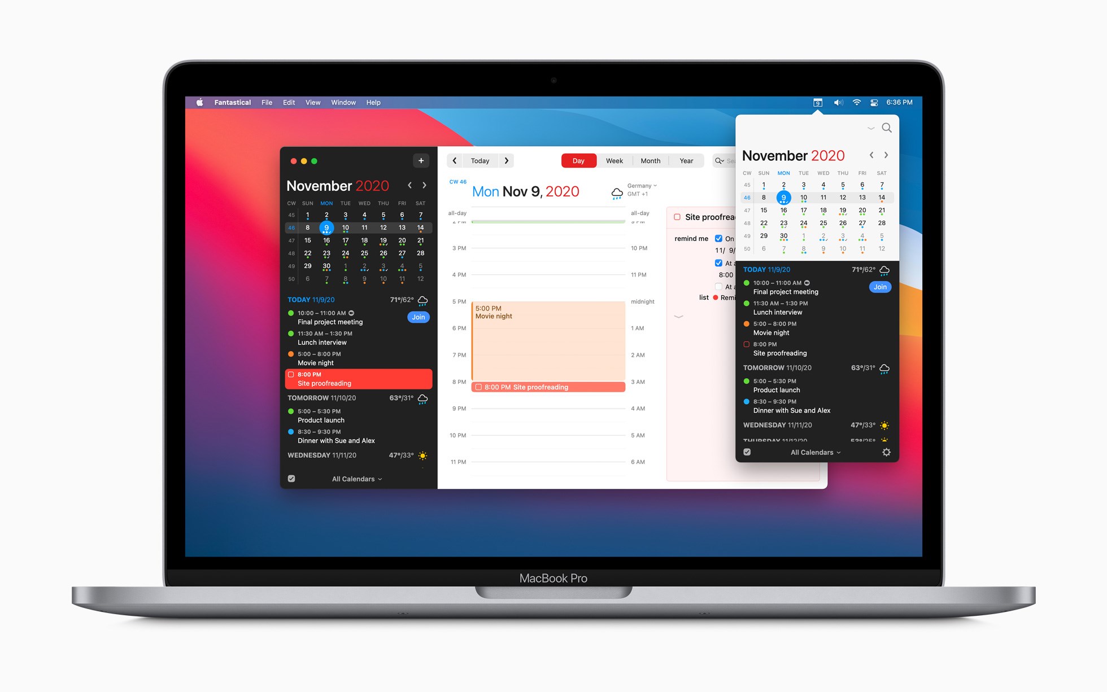This screenshot has height=692, width=1107.
Task: Switch to Week view
Action: pyautogui.click(x=613, y=160)
